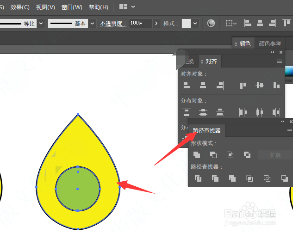Switch to the 颜色参考 tab
293x233 pixels.
(270, 43)
